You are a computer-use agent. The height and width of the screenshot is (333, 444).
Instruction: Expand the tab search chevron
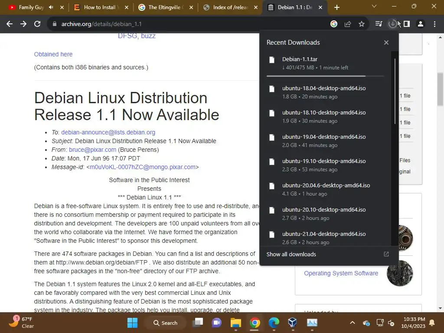(374, 6)
